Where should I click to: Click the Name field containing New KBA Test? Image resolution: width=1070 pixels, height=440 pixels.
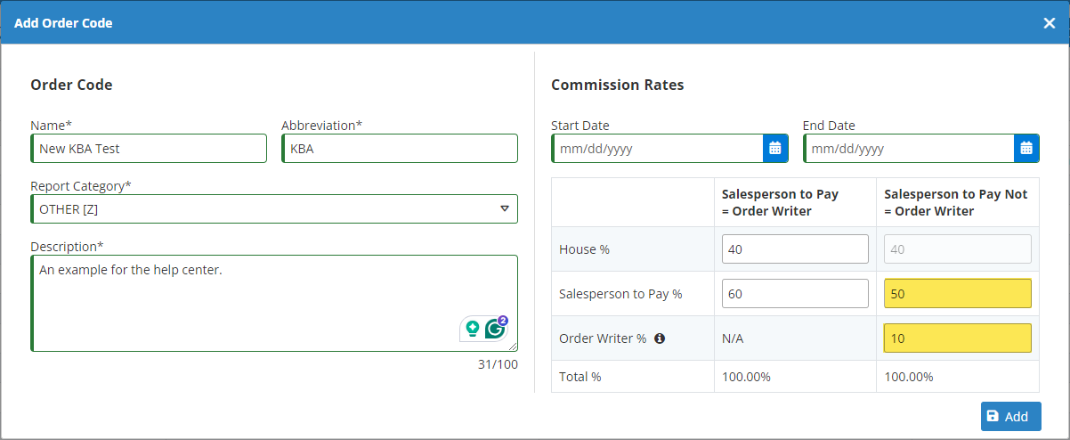point(149,149)
